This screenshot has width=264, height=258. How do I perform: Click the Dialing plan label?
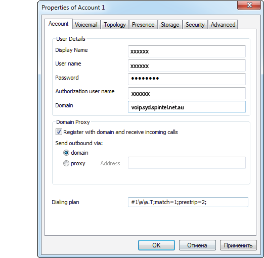pos(65,202)
